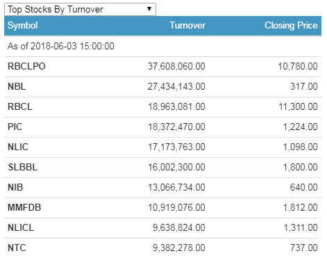Screen dimensions: 327x258
Task: Select the NBL stock symbol
Action: coord(17,87)
